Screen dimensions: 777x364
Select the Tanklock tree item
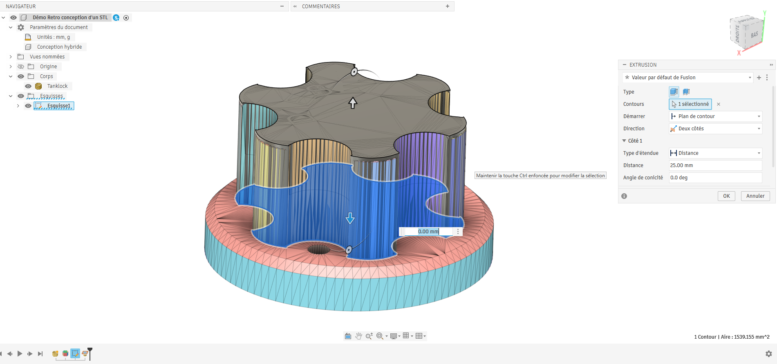point(57,86)
